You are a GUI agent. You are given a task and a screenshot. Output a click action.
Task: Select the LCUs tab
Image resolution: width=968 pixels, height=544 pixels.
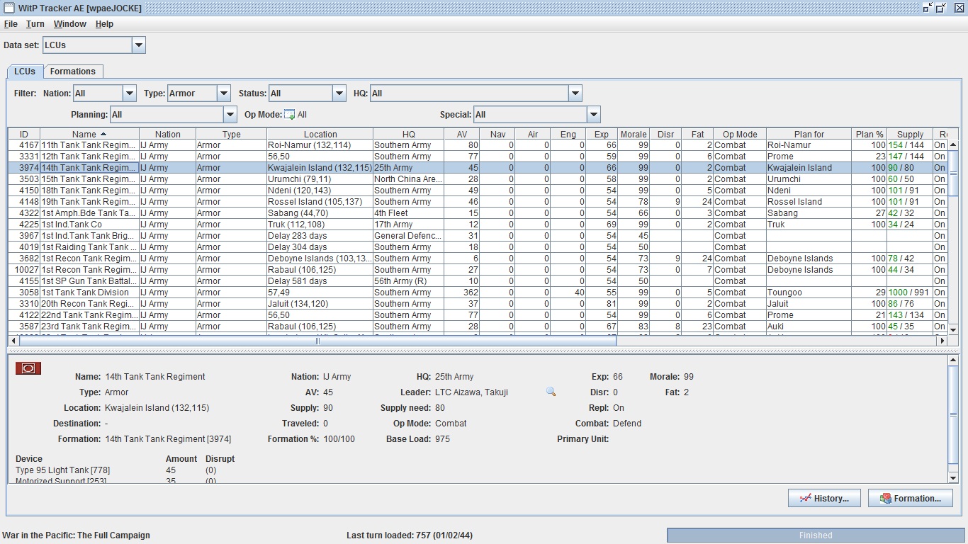[x=25, y=72]
